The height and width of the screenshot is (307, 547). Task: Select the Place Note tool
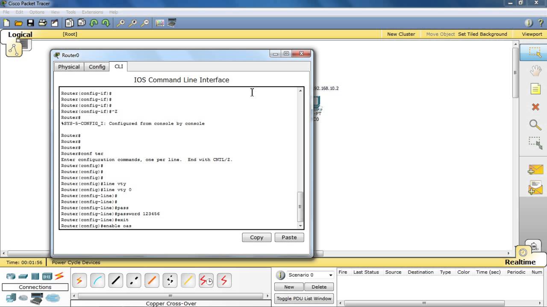[535, 89]
